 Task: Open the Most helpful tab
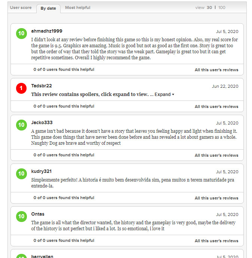[77, 7]
